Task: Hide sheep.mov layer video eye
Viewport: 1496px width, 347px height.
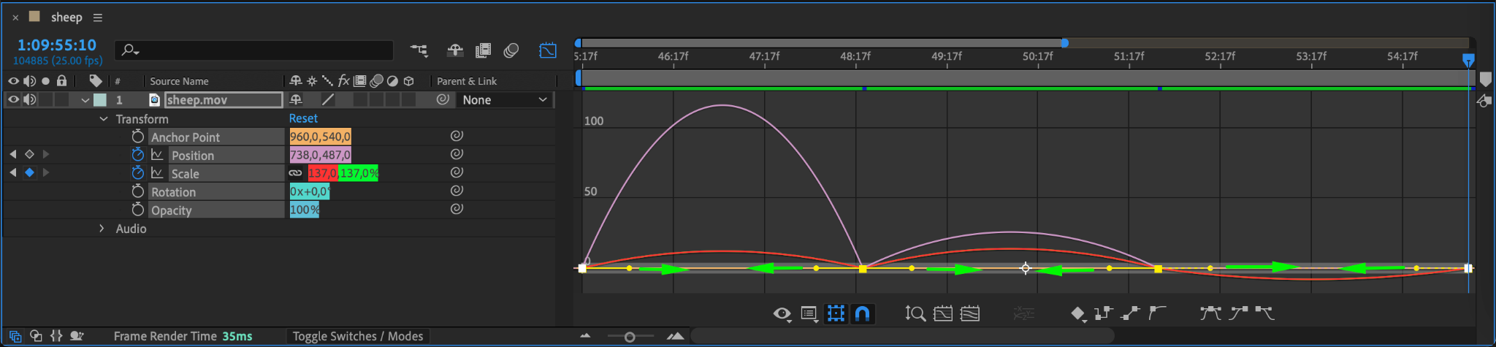Action: coord(13,100)
